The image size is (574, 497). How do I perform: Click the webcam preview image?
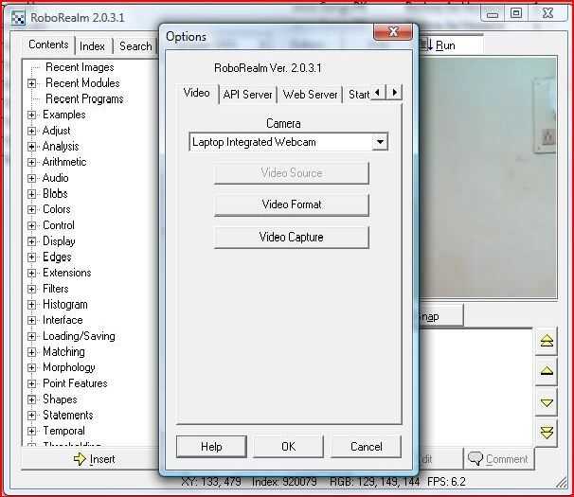tap(488, 177)
